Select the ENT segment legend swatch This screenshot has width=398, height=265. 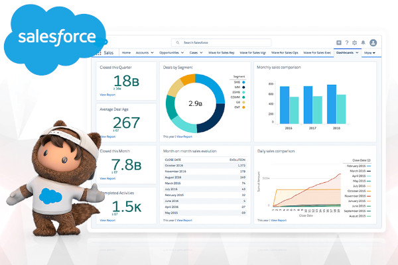tap(243, 107)
